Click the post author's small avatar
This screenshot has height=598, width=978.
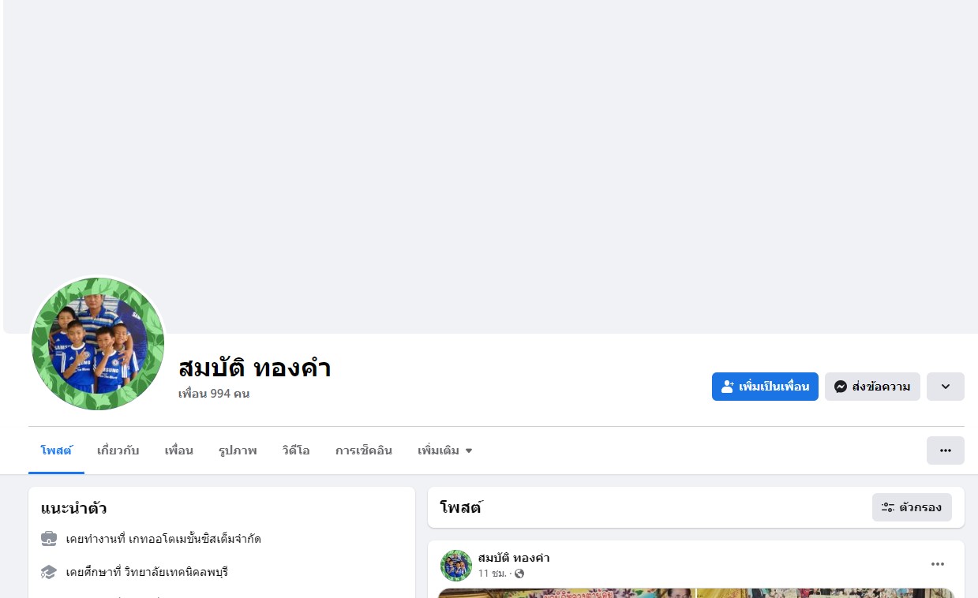click(456, 566)
